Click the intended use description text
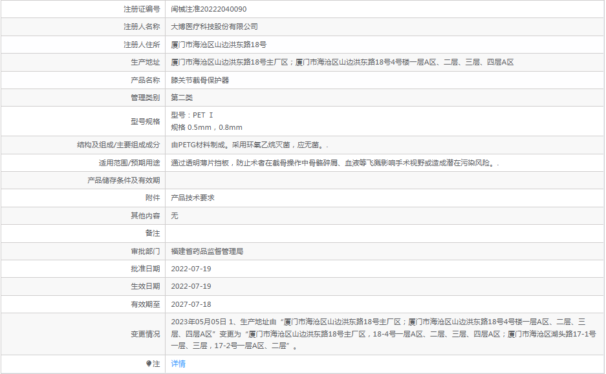Viewport: 606px width, 374px height. [334, 163]
